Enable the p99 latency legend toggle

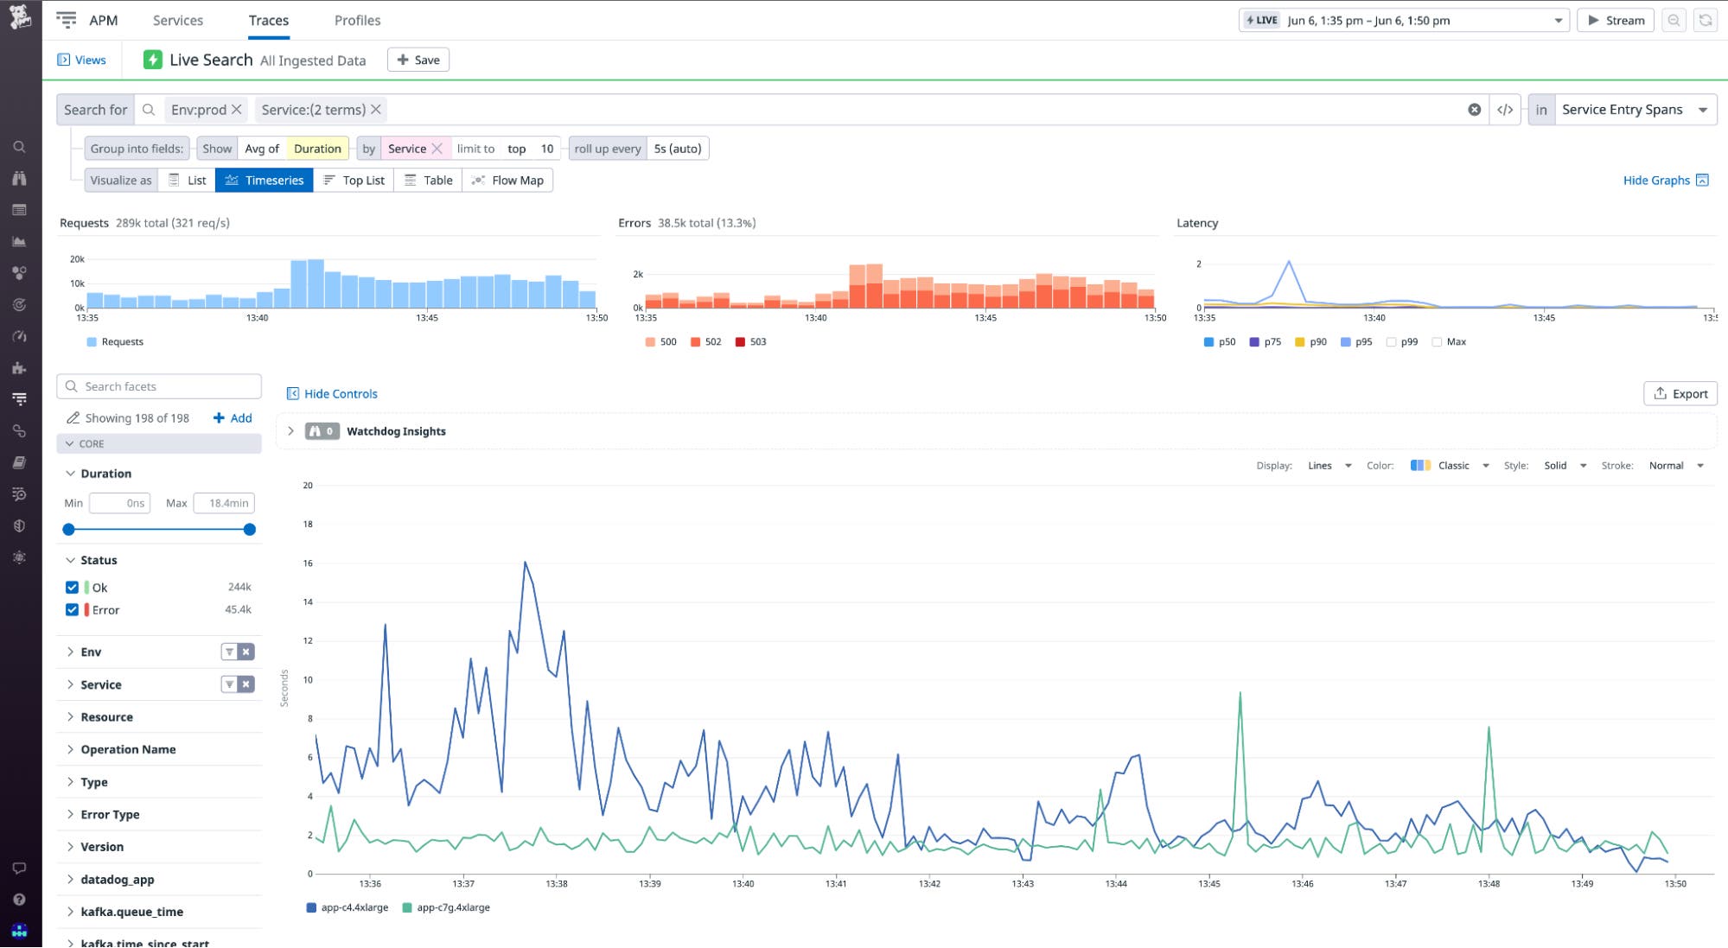[1393, 341]
